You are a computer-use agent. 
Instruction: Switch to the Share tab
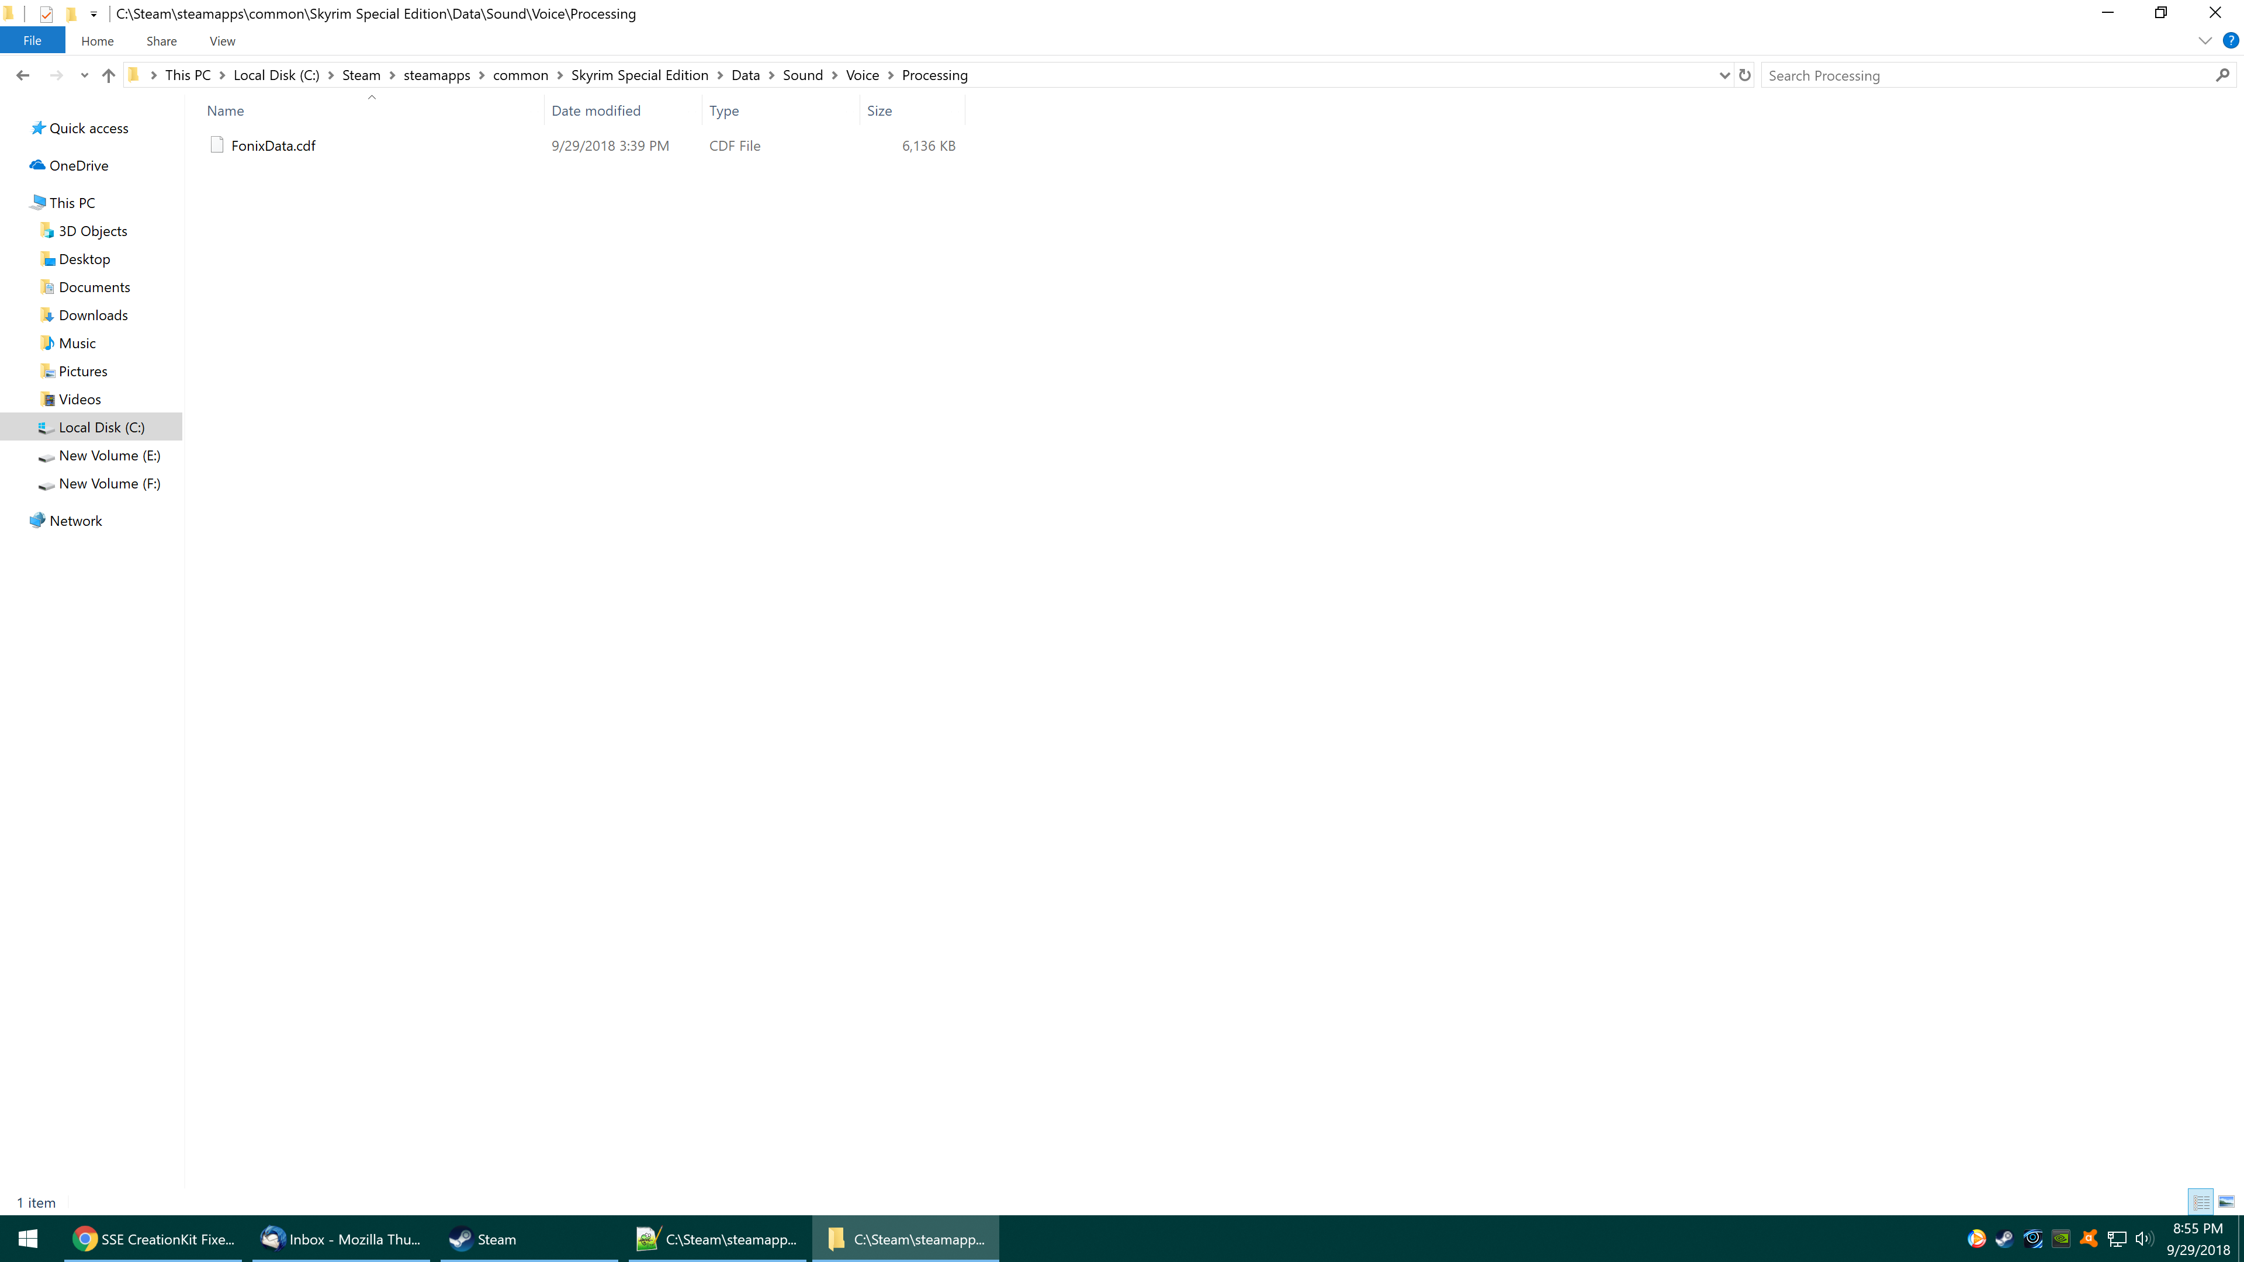point(161,40)
